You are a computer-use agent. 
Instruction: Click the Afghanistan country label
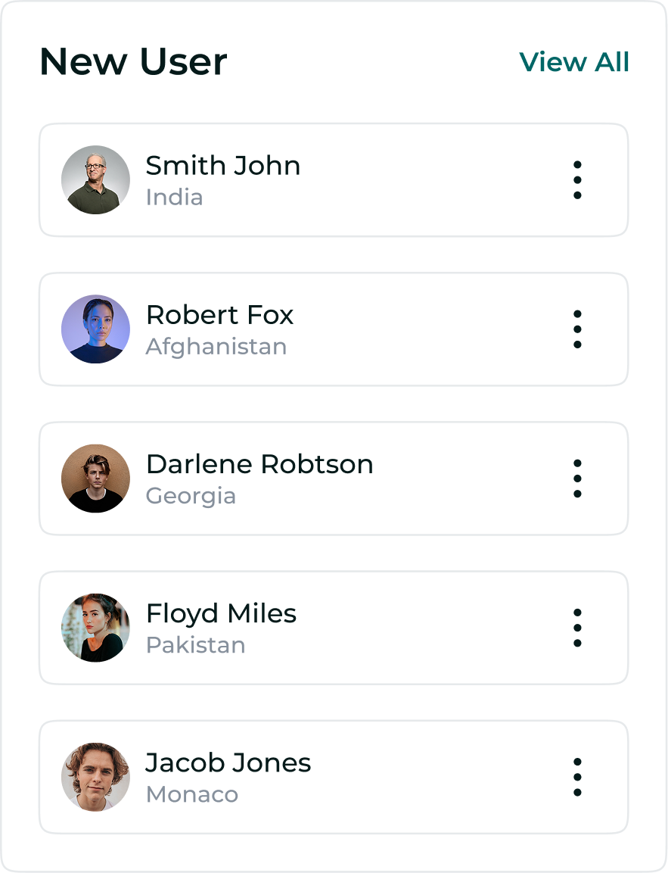216,347
